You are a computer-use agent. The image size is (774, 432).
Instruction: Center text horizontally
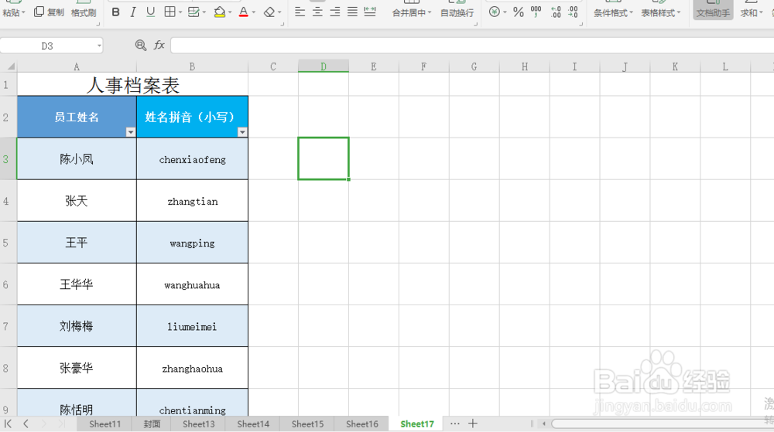317,12
